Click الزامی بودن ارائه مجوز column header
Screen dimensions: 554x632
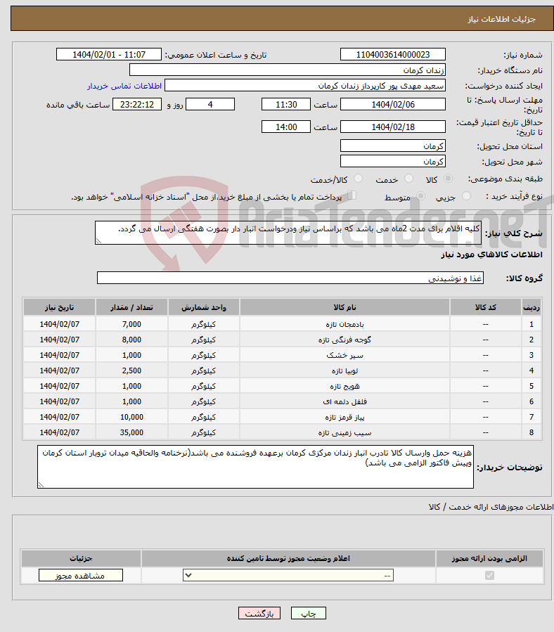coord(489,558)
